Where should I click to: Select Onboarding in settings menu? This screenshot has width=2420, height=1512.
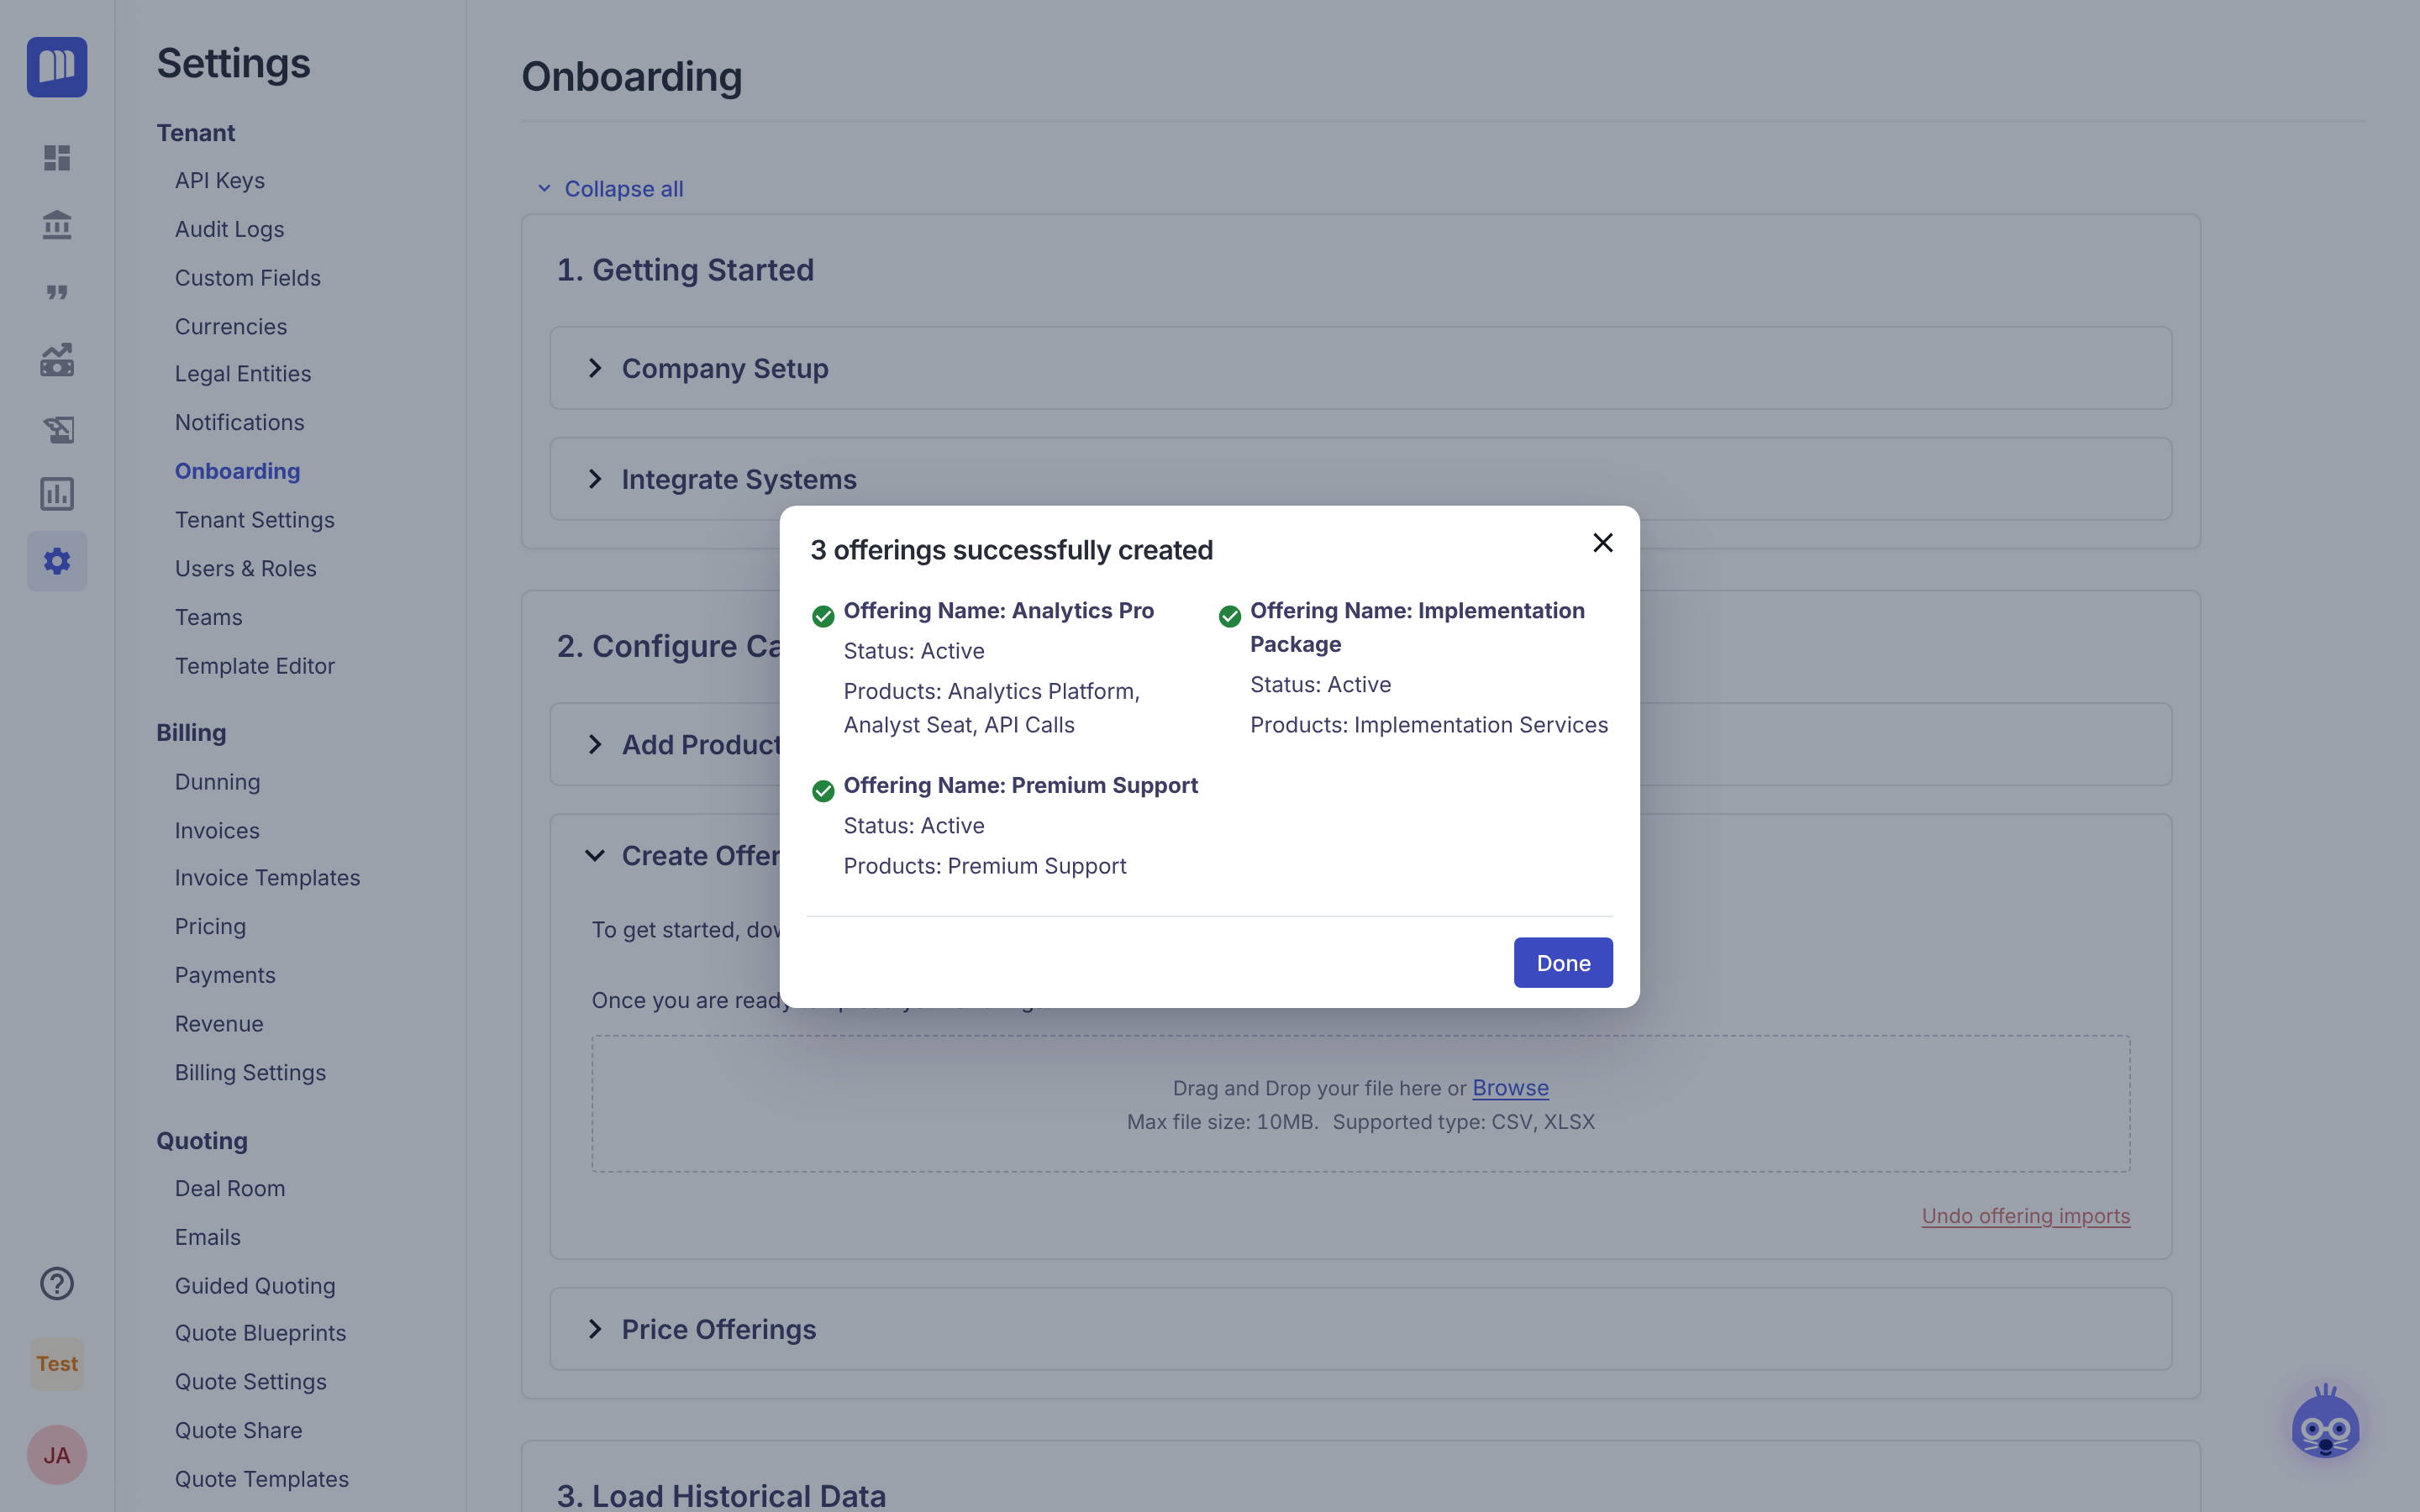pos(237,471)
